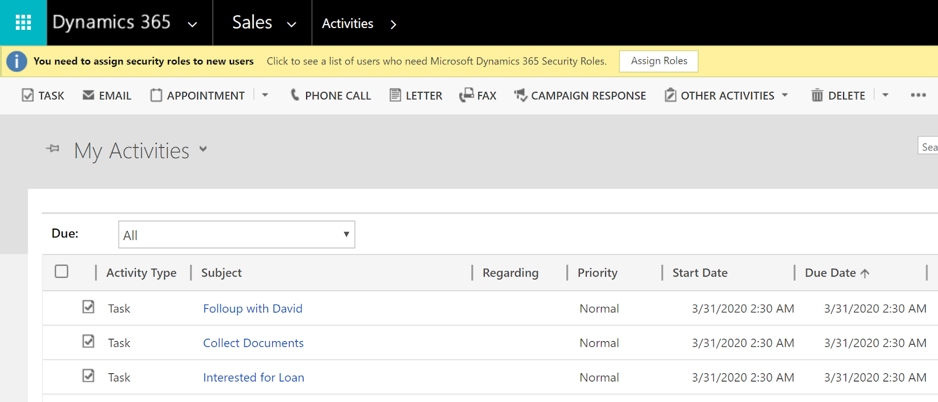Open the app launcher waffle icon

coord(23,22)
